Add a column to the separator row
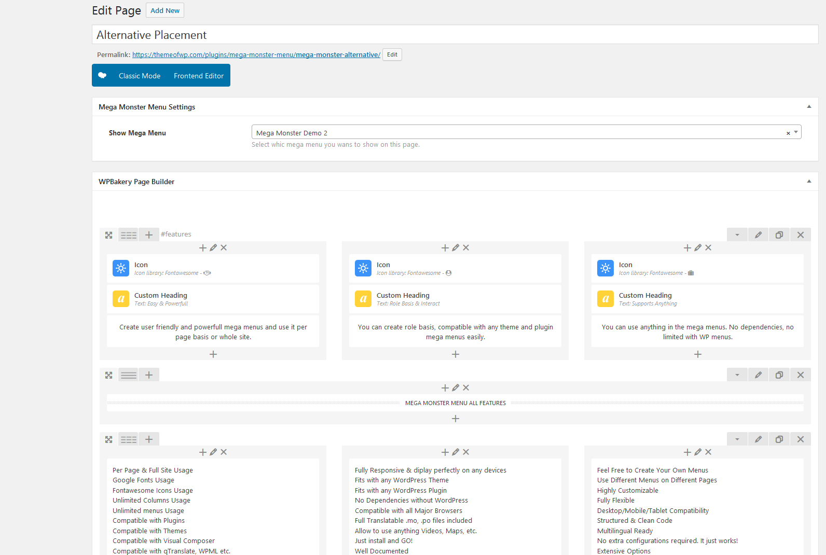The height and width of the screenshot is (555, 826). tap(149, 375)
